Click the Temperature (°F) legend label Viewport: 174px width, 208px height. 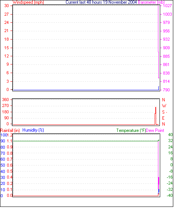[131, 130]
